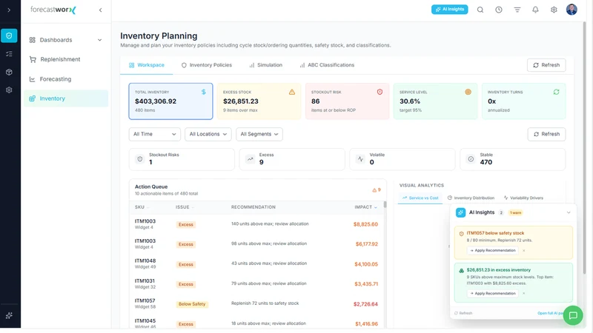
Task: Open the user profile avatar
Action: [572, 10]
